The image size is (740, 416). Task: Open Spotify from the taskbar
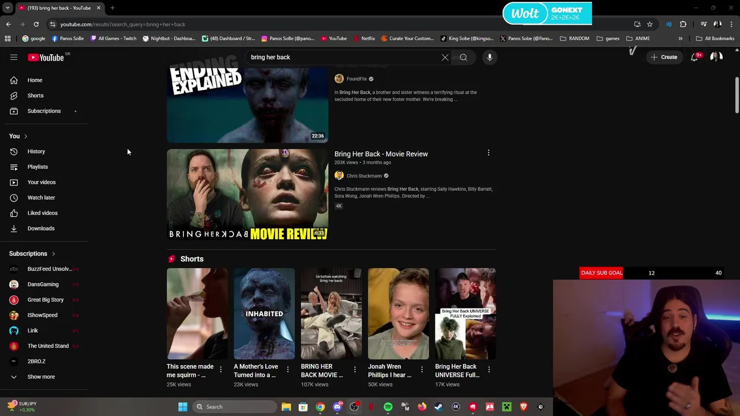pos(388,407)
